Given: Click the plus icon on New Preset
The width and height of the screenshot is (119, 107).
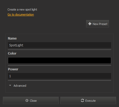Looking at the screenshot, I should coord(90,24).
